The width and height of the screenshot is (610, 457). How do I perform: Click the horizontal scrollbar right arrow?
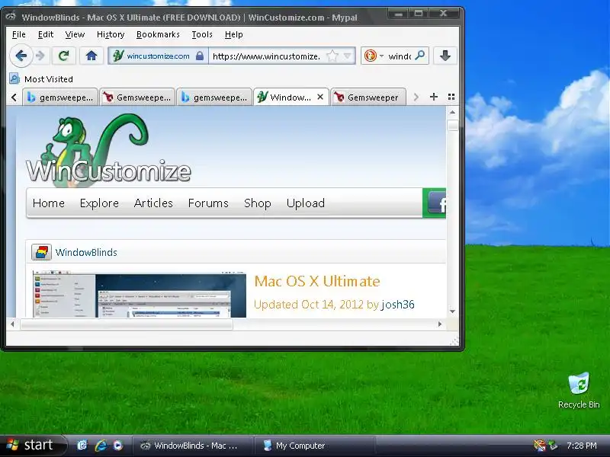tap(440, 324)
